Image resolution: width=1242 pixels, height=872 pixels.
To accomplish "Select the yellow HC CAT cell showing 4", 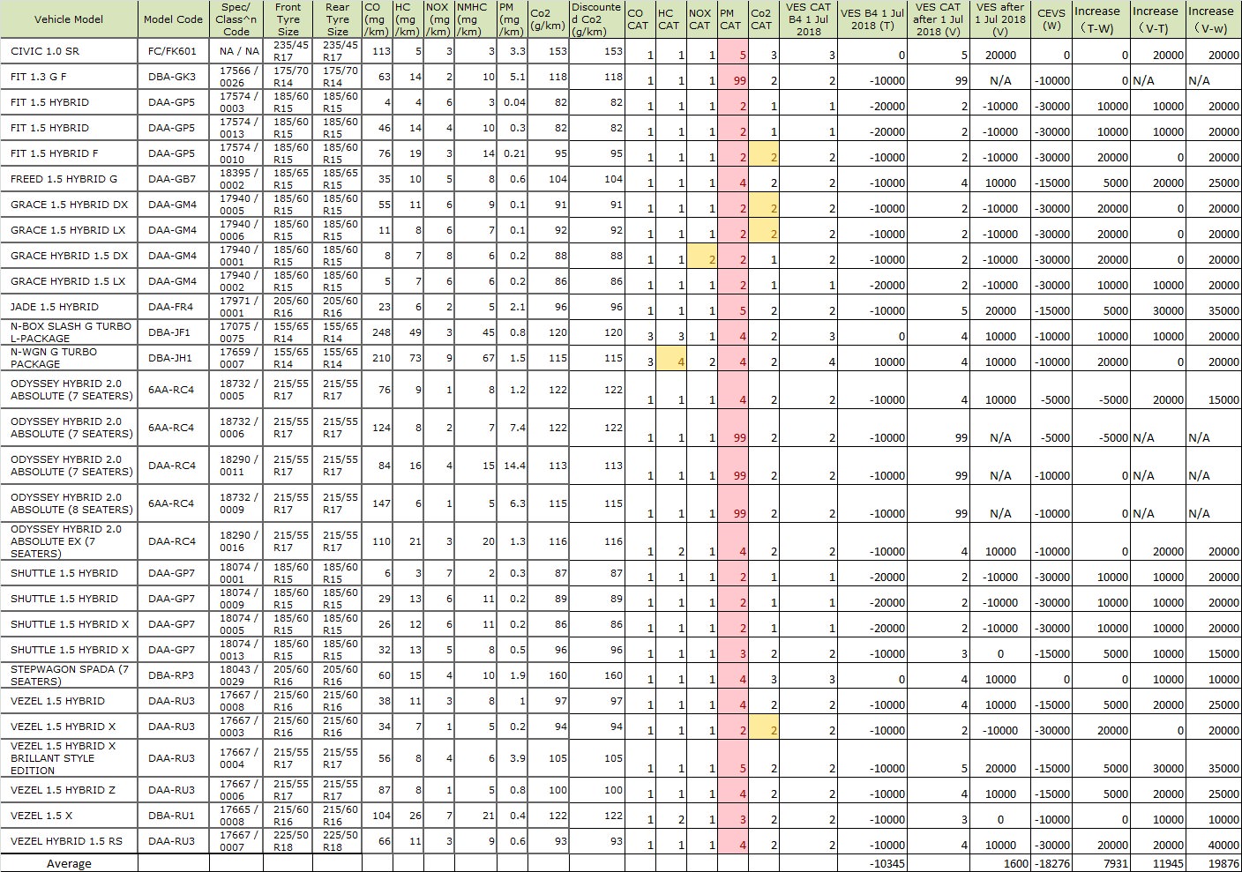I will [670, 358].
